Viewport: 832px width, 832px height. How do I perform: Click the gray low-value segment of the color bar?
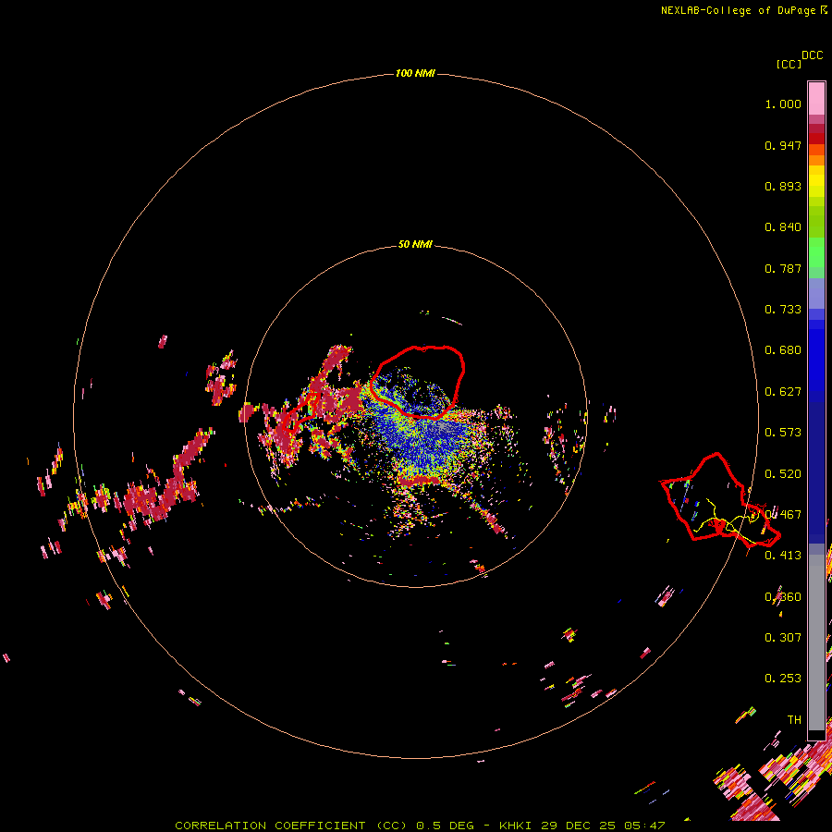click(x=816, y=642)
